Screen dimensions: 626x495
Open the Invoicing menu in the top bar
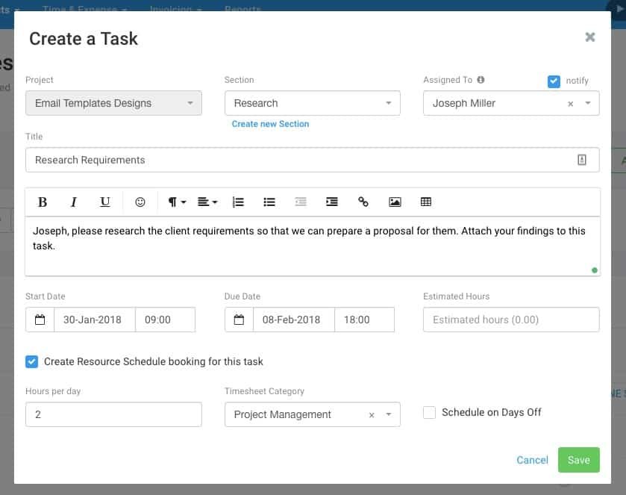175,9
